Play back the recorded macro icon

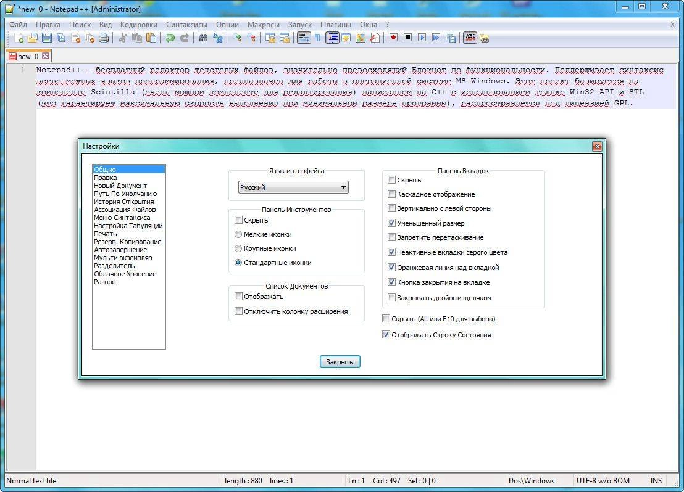coord(422,38)
